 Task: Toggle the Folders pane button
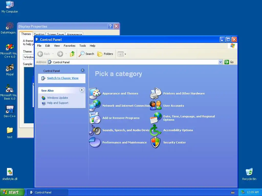tap(105, 54)
